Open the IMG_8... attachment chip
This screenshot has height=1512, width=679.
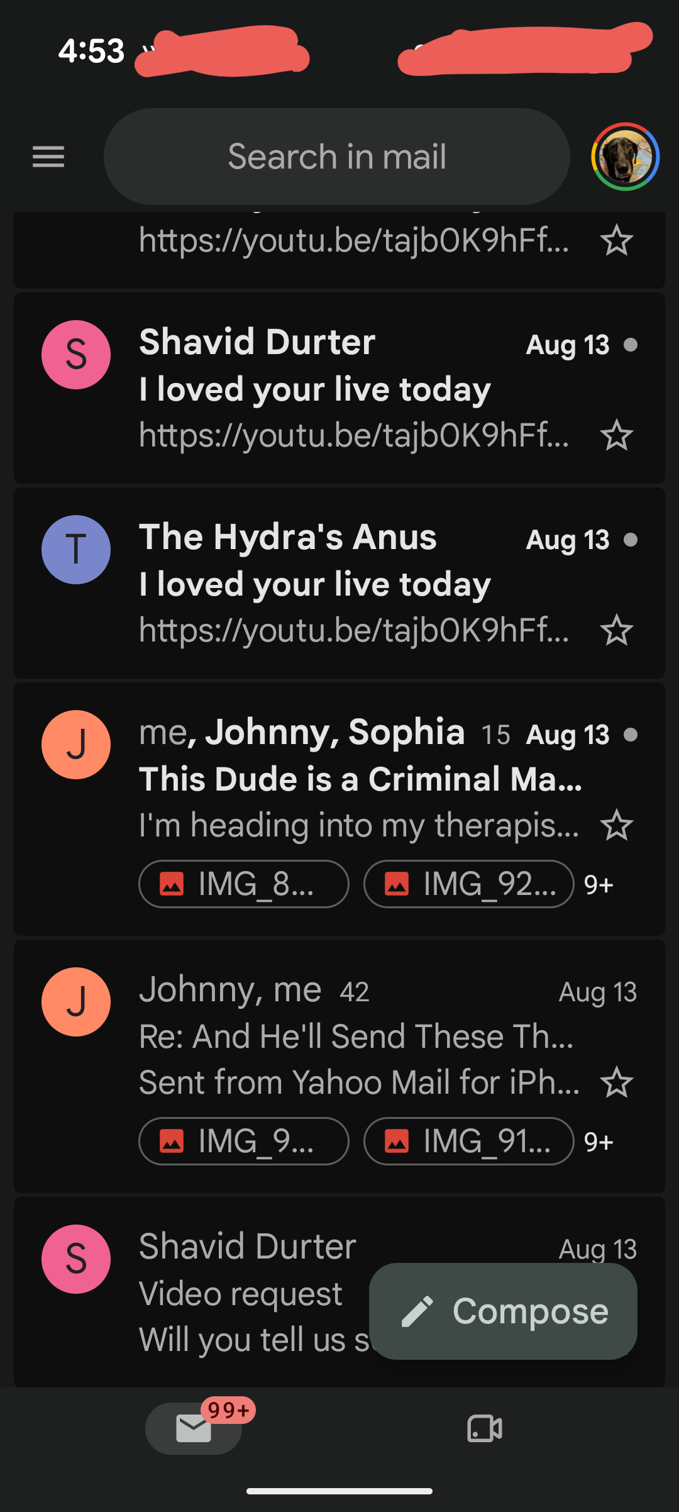(244, 884)
